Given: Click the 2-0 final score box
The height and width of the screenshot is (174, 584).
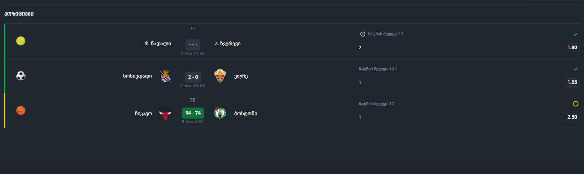Looking at the screenshot, I should [193, 77].
